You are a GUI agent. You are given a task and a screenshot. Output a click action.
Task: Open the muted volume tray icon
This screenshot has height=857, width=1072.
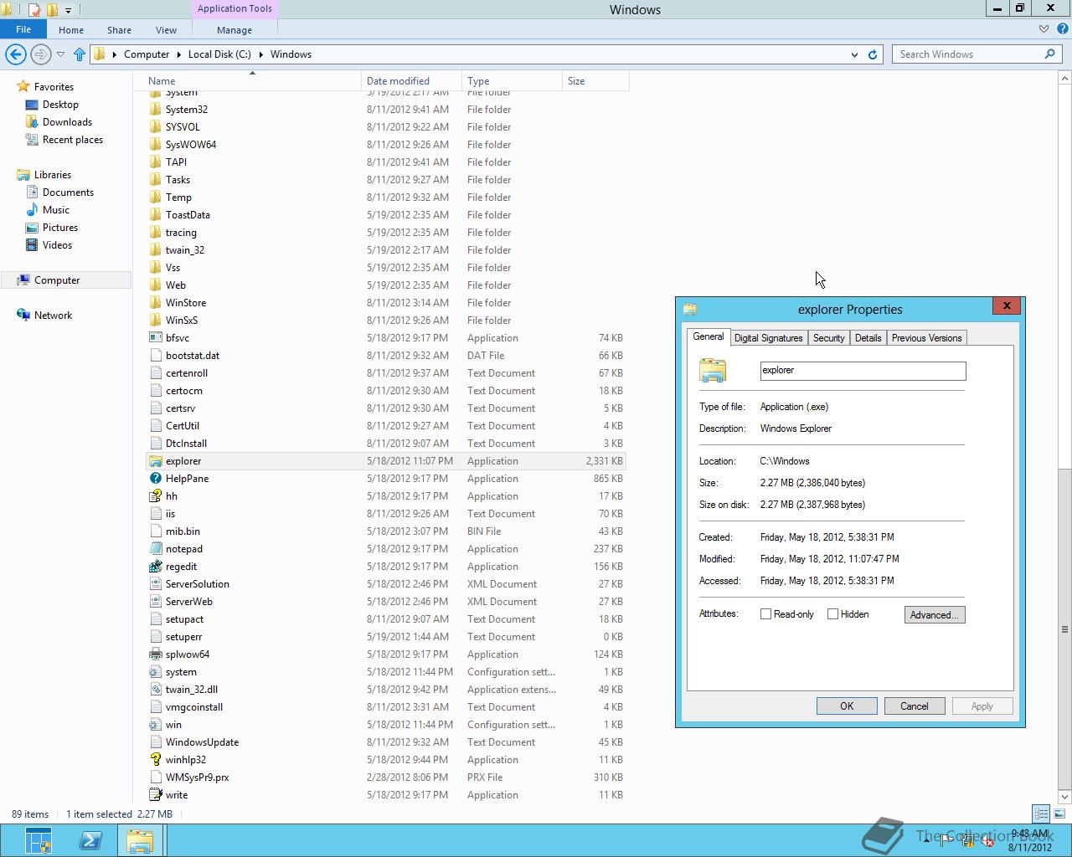point(987,841)
